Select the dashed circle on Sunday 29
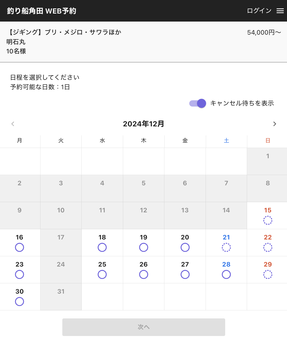The width and height of the screenshot is (287, 341). click(268, 275)
